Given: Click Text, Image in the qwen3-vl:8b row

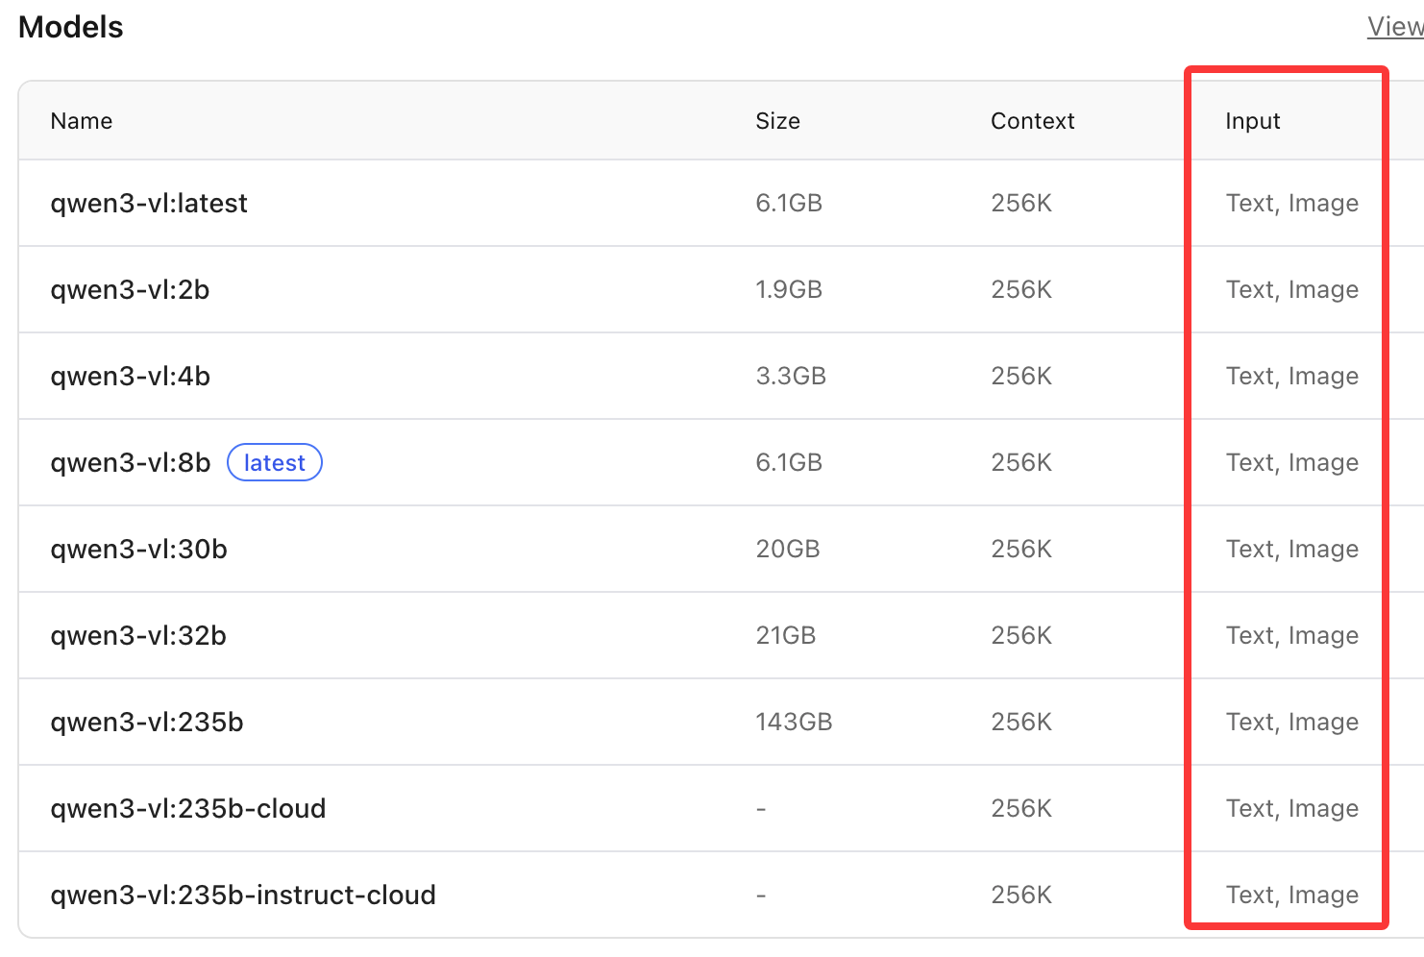Looking at the screenshot, I should 1292,463.
